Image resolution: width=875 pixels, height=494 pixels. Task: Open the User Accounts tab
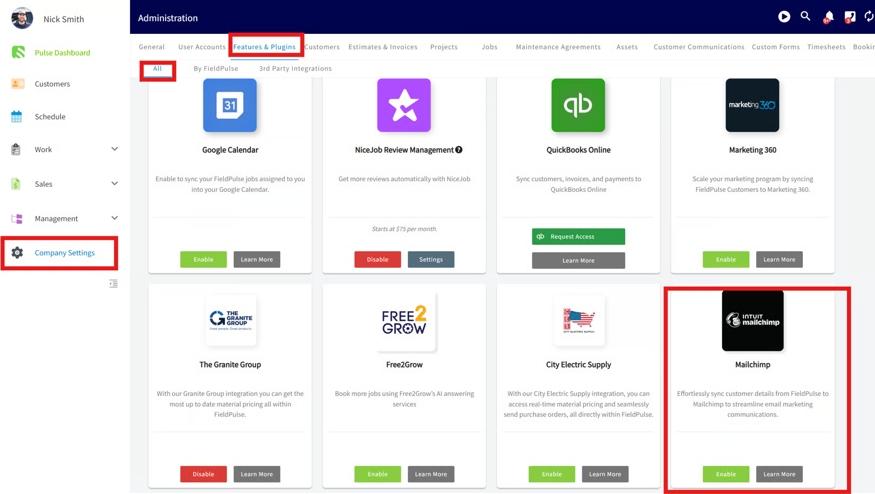202,47
